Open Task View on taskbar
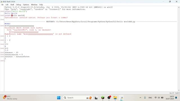Viewport: 180px width, 101px height. pyautogui.click(x=96, y=98)
